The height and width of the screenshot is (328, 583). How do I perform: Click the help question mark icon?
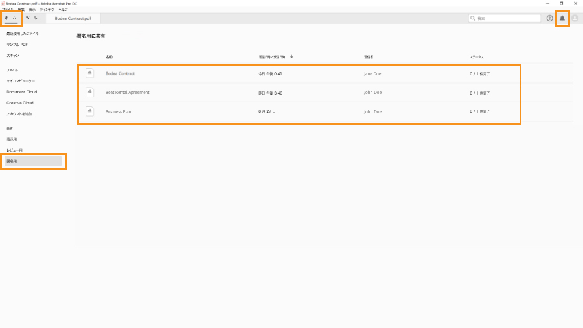[x=549, y=18]
